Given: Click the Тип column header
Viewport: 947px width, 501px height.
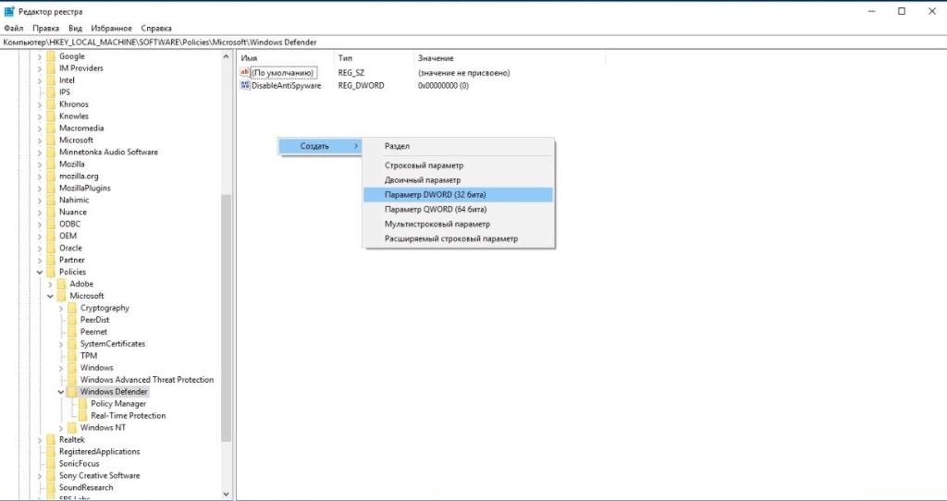Looking at the screenshot, I should click(374, 58).
